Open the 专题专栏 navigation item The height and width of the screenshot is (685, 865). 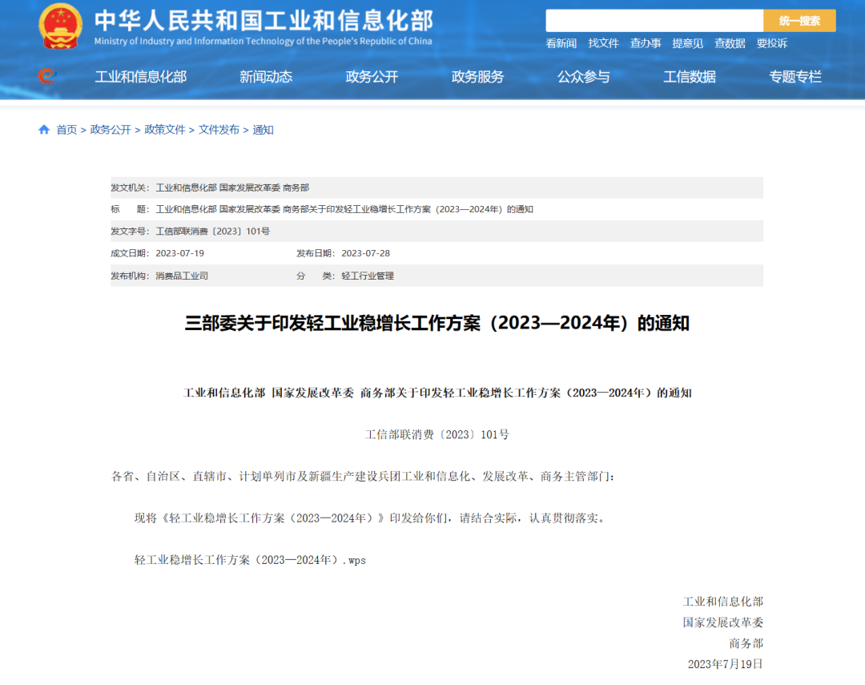pyautogui.click(x=795, y=77)
